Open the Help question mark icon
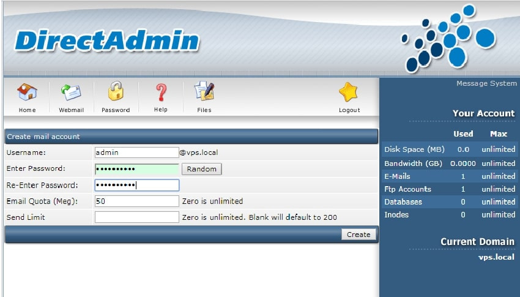This screenshot has width=520, height=297. pos(161,92)
